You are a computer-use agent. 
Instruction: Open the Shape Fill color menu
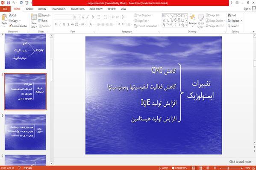(213, 15)
